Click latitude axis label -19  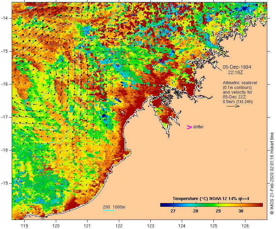[4, 183]
